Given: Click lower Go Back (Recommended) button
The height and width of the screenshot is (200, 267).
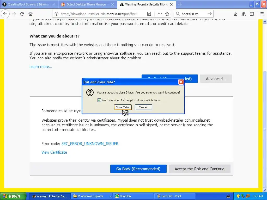Looking at the screenshot, I should click(138, 169).
